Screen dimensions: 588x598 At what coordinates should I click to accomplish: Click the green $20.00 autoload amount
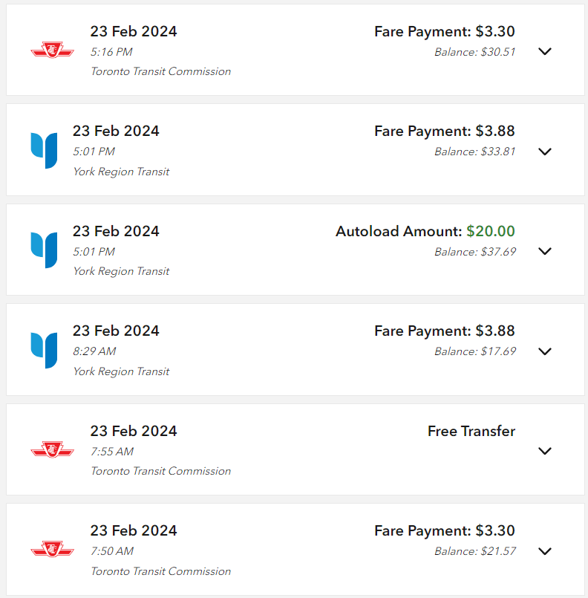tap(490, 231)
